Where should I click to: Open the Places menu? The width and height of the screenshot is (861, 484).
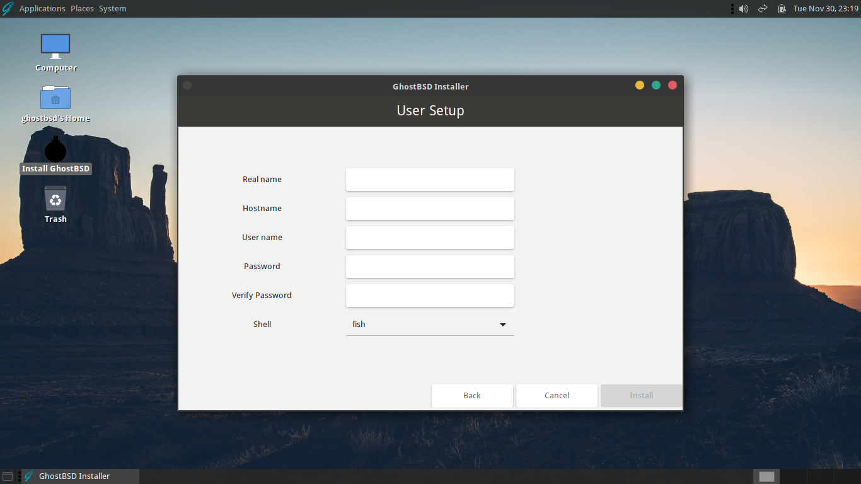pyautogui.click(x=82, y=9)
